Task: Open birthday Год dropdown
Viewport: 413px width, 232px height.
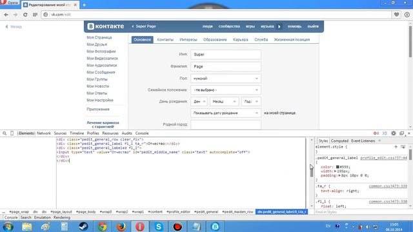Action: click(251, 102)
